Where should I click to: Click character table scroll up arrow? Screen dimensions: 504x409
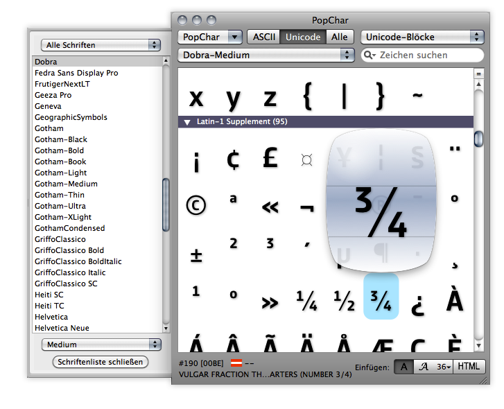pyautogui.click(x=478, y=84)
